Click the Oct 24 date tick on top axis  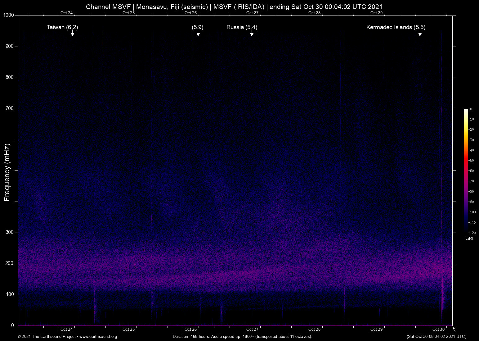click(66, 13)
